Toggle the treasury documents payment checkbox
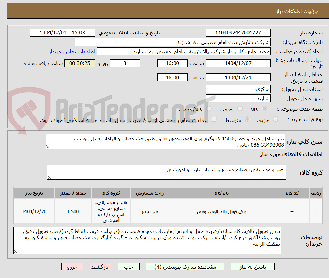Screen dimensions: 329x278 click(214, 119)
